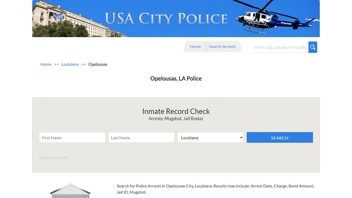The width and height of the screenshot is (352, 198).
Task: Click the Opelousas breadcrumb text
Action: tap(98, 64)
